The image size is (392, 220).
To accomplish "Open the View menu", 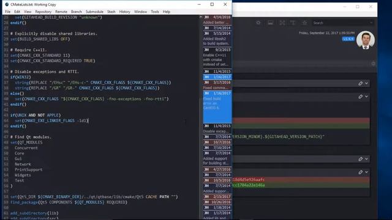I will point(28,12).
